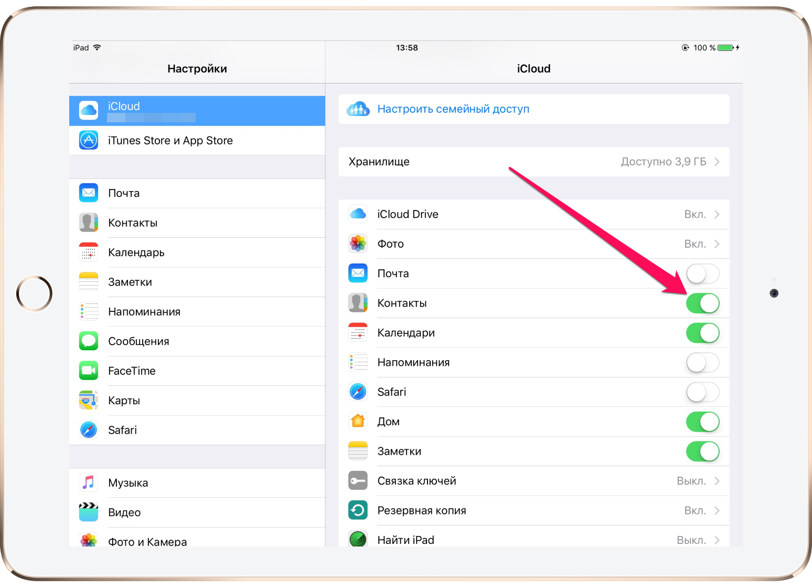Open Сообщения settings section
This screenshot has width=812, height=588.
[x=197, y=341]
